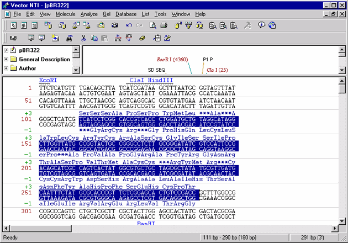This screenshot has width=348, height=243.
Task: Open the Analyze menu
Action: (x=89, y=14)
